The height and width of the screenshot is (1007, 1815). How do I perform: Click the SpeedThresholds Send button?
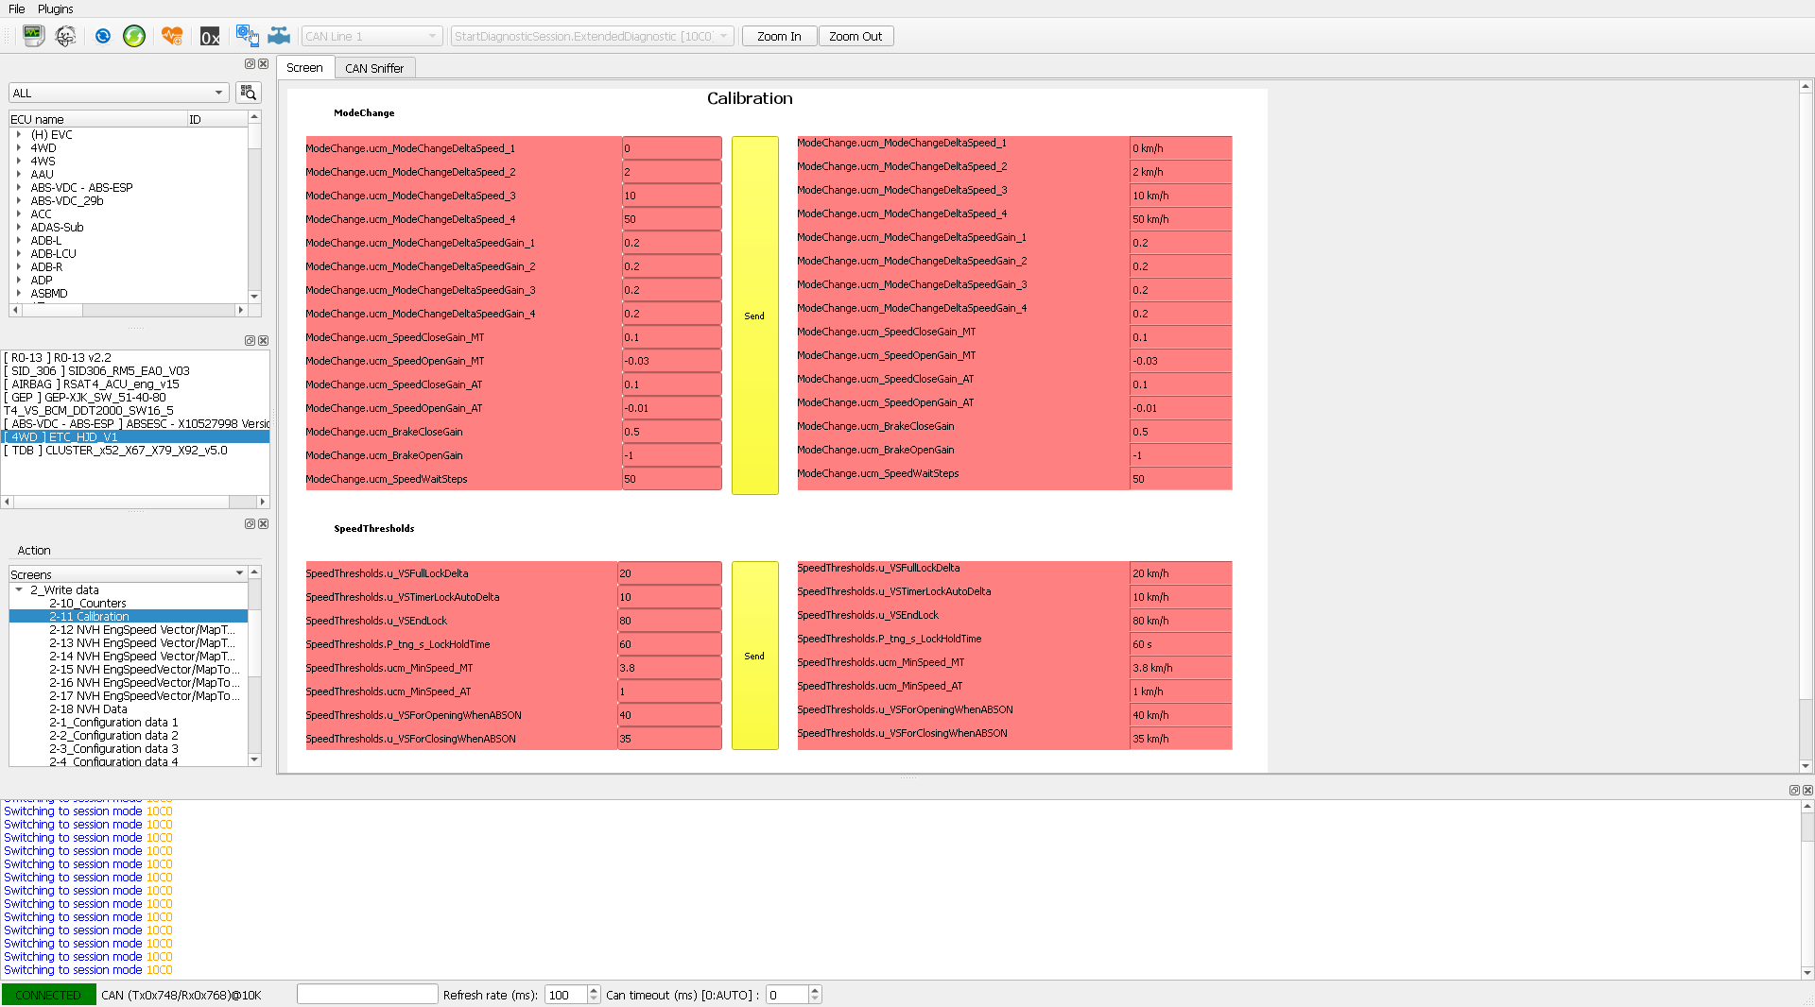754,656
